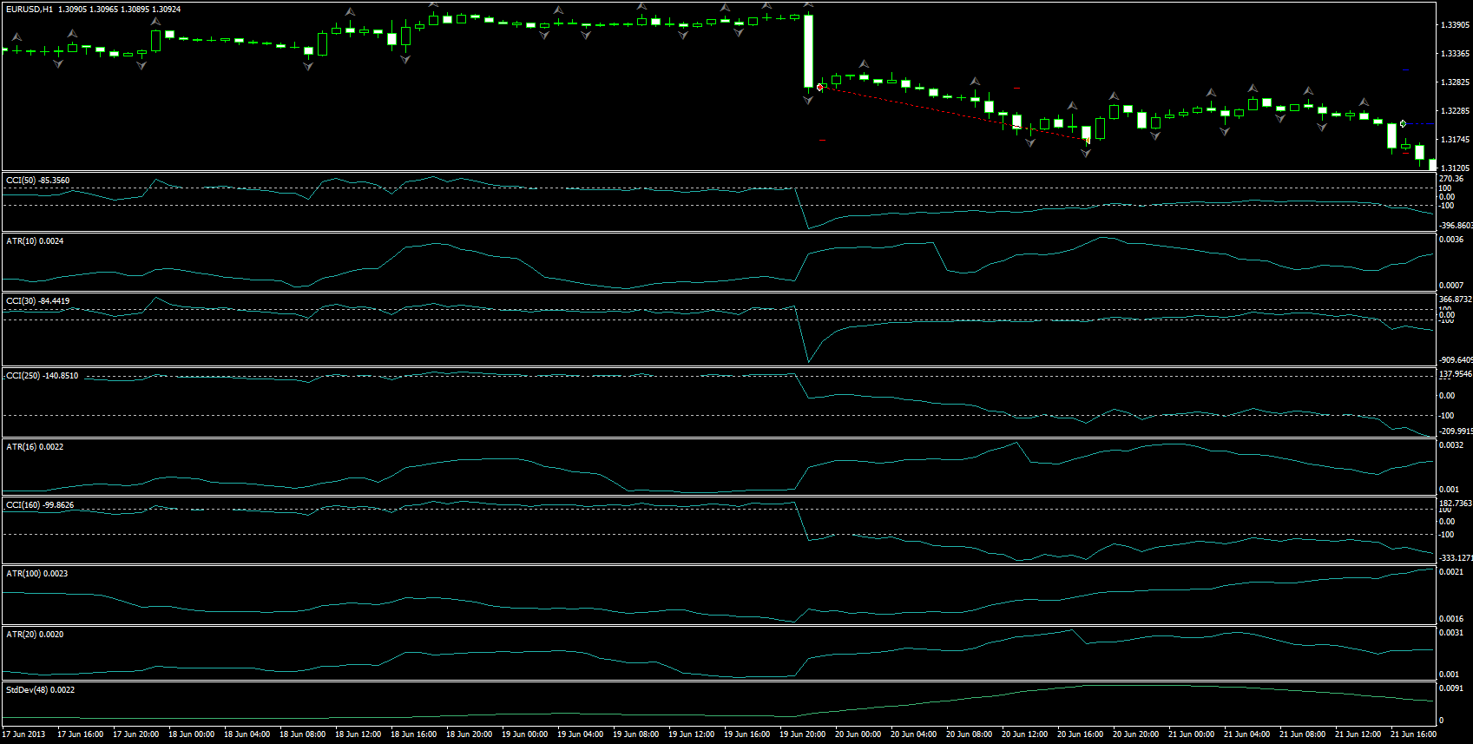Click the 19 Jun 00:00 time label
This screenshot has width=1473, height=744.
click(x=525, y=734)
